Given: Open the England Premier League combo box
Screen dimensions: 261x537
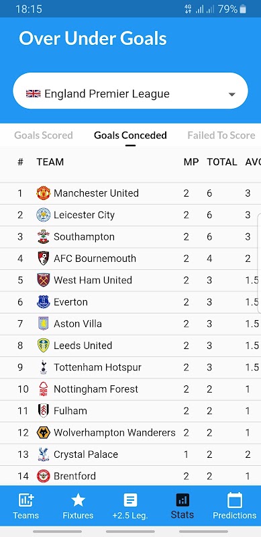Looking at the screenshot, I should 130,91.
